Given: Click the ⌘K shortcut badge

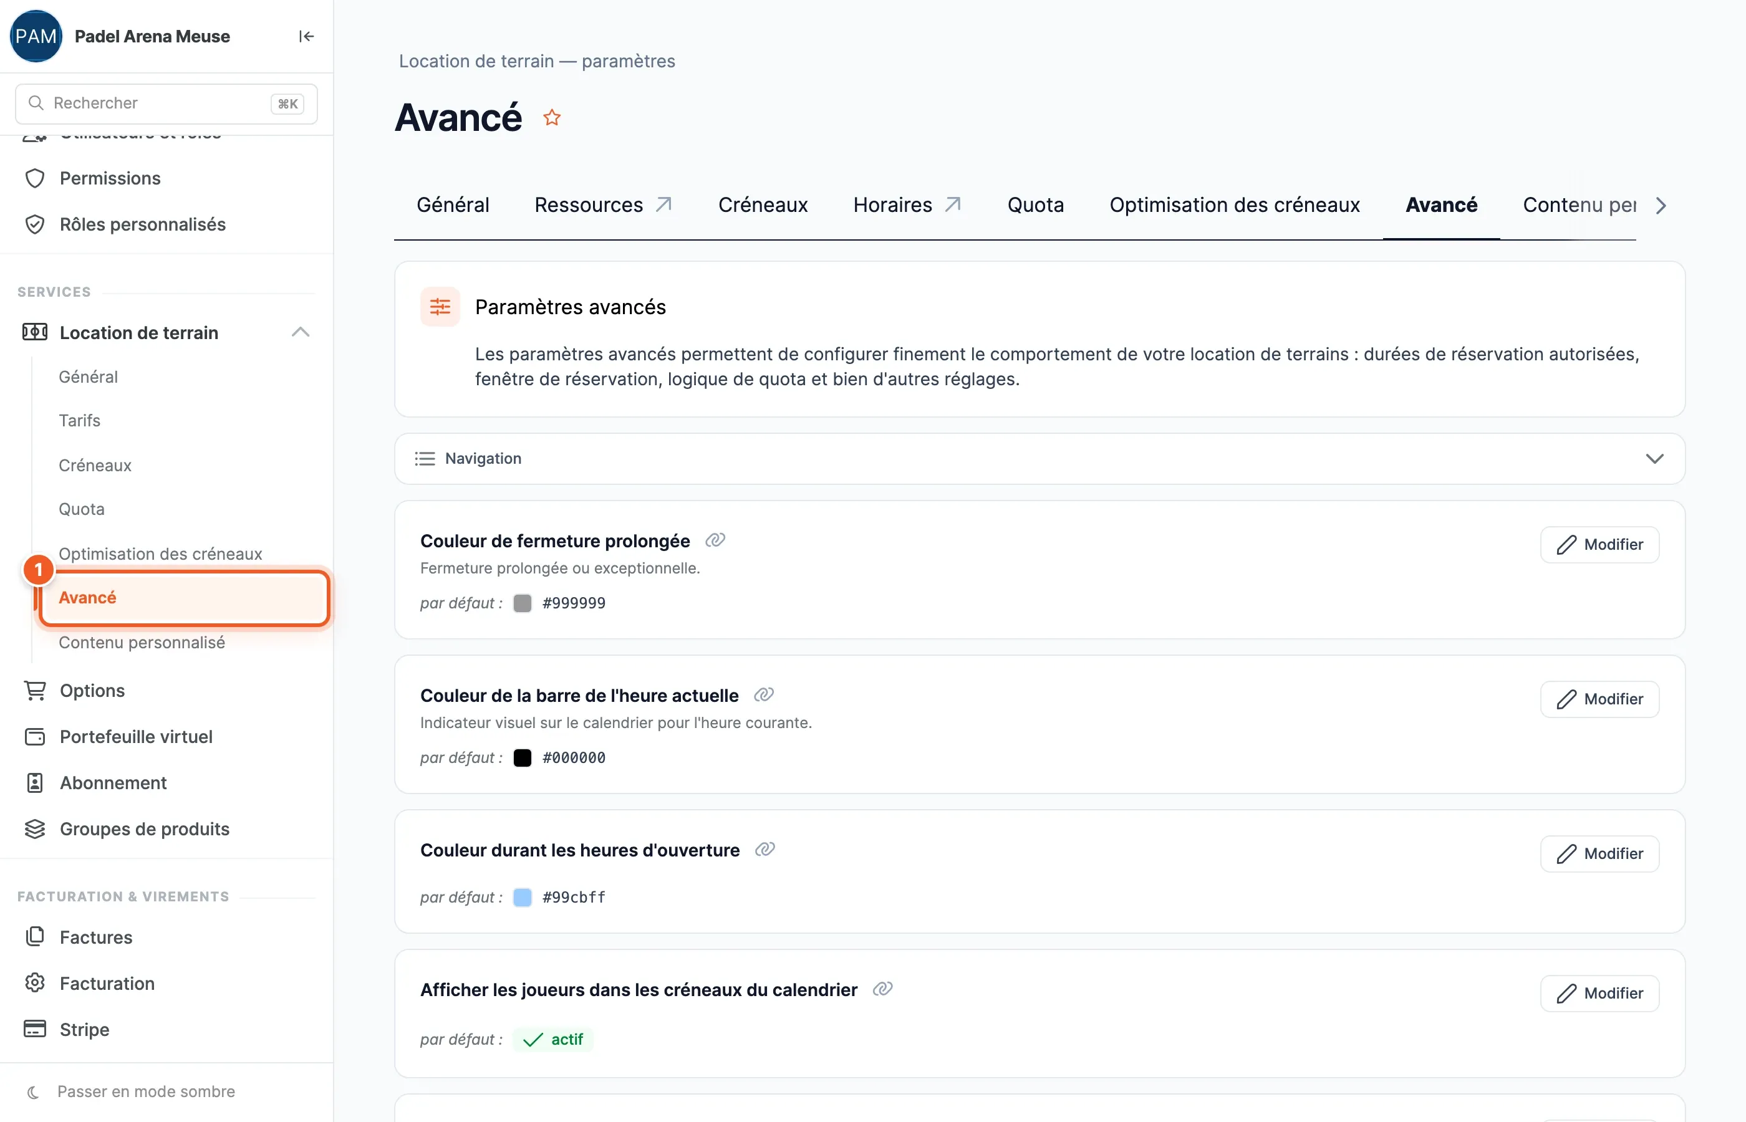Looking at the screenshot, I should (x=287, y=103).
